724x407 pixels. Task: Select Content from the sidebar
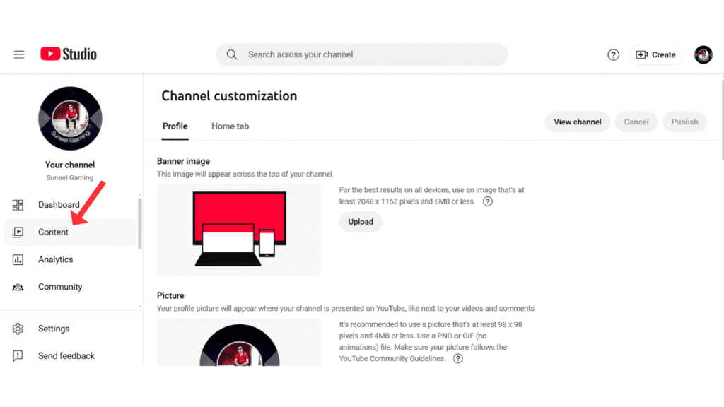click(x=53, y=232)
